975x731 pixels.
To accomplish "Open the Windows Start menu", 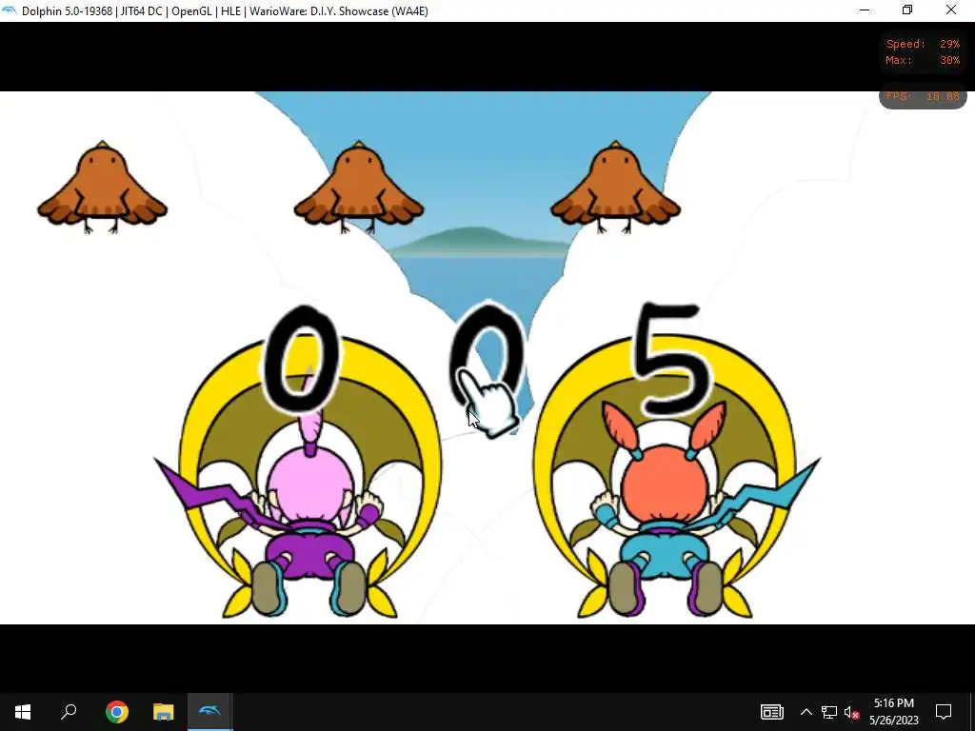I will (23, 712).
